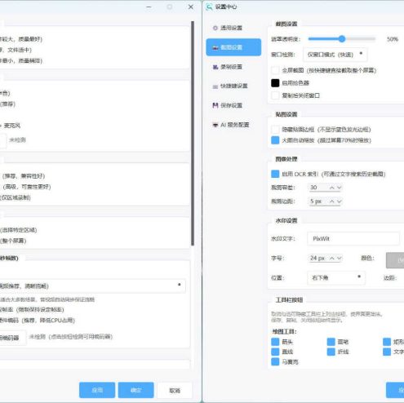Screen dimensions: 404x403
Task: Close the left settings window
Action: [x=191, y=7]
